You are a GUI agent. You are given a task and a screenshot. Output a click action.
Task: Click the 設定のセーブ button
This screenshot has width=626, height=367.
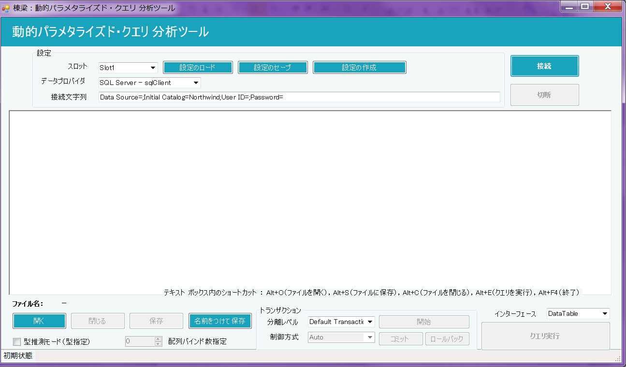(273, 68)
